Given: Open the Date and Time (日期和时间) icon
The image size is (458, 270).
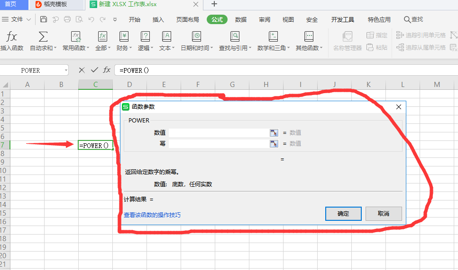Looking at the screenshot, I should pos(197,37).
